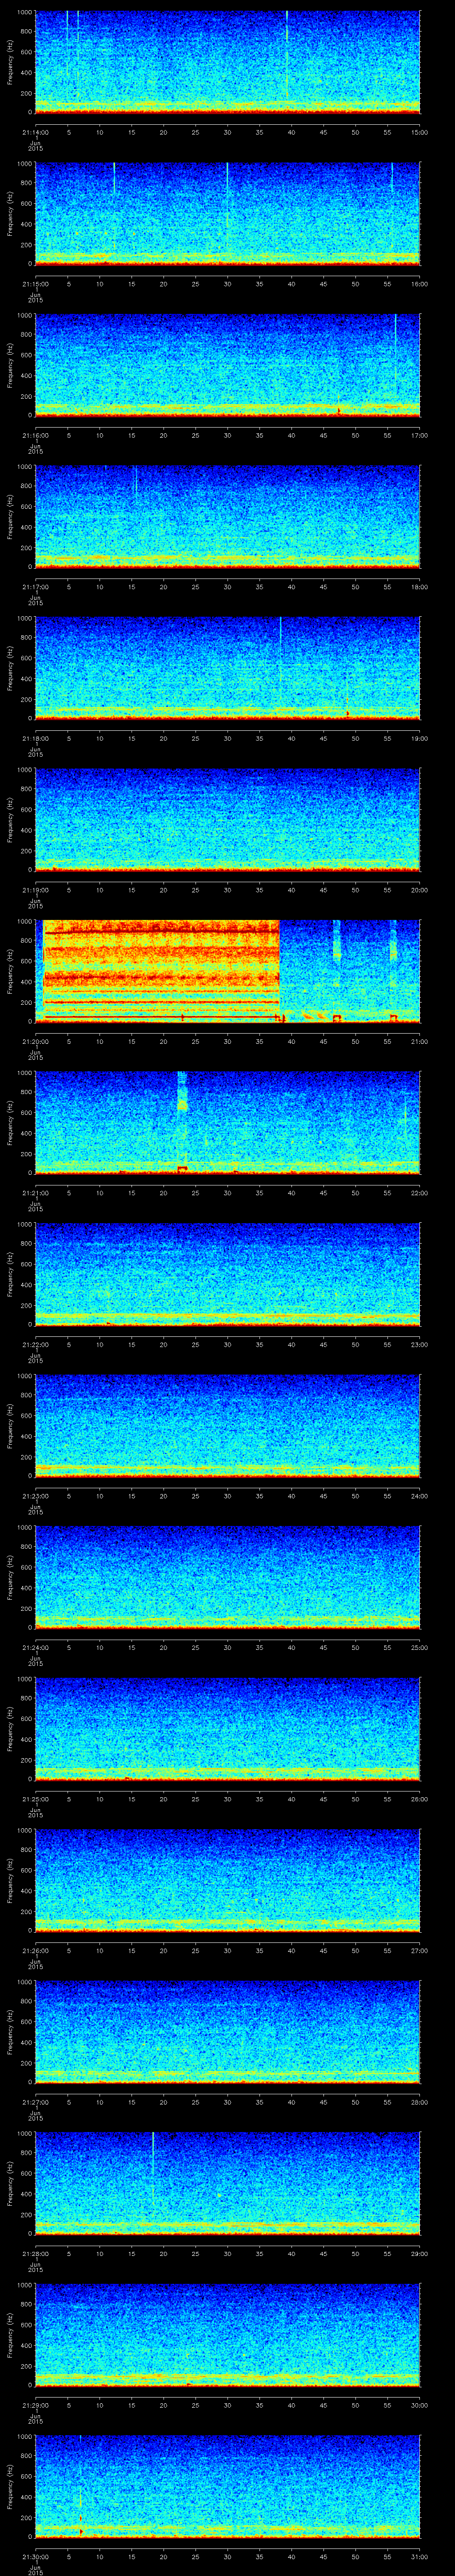This screenshot has height=2576, width=455.
Task: Click the 21:29:00 start time label
Action: pyautogui.click(x=35, y=2404)
